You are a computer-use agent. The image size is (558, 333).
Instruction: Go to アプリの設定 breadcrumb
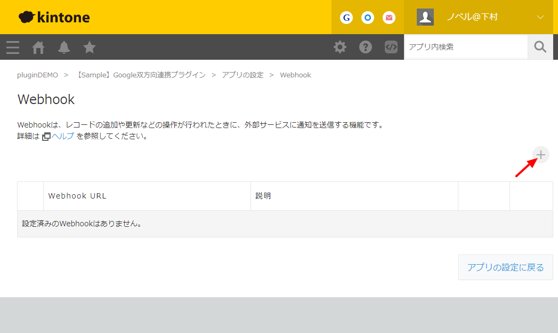pyautogui.click(x=242, y=75)
